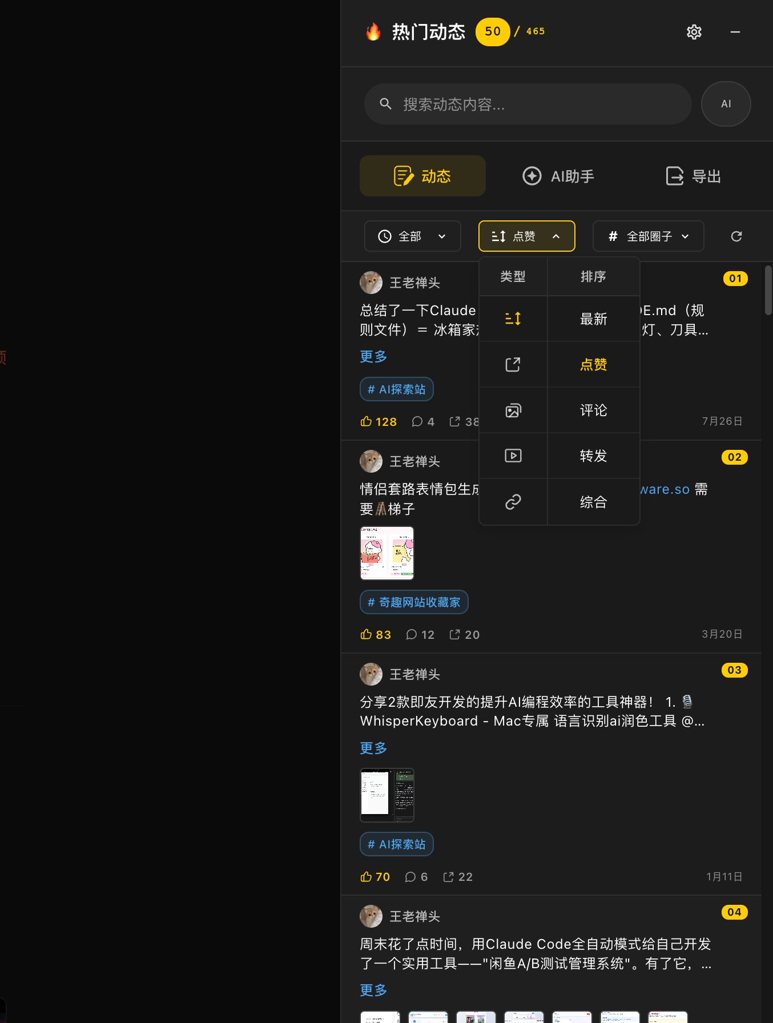Image resolution: width=773 pixels, height=1023 pixels.
Task: Choose 评论 sort option in menu
Action: [593, 410]
